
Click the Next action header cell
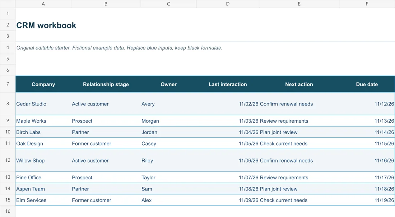click(299, 84)
